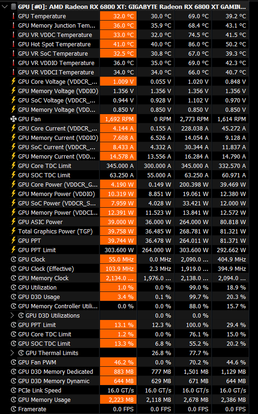Click clock icon beside GPU Utilization
This screenshot has height=414, width=258.
pos(14,287)
